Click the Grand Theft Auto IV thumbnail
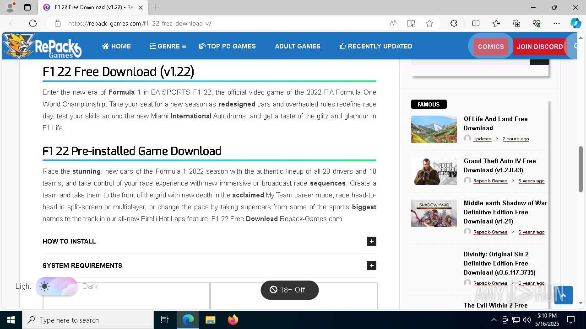Screen dimensions: 586x329 434,171
